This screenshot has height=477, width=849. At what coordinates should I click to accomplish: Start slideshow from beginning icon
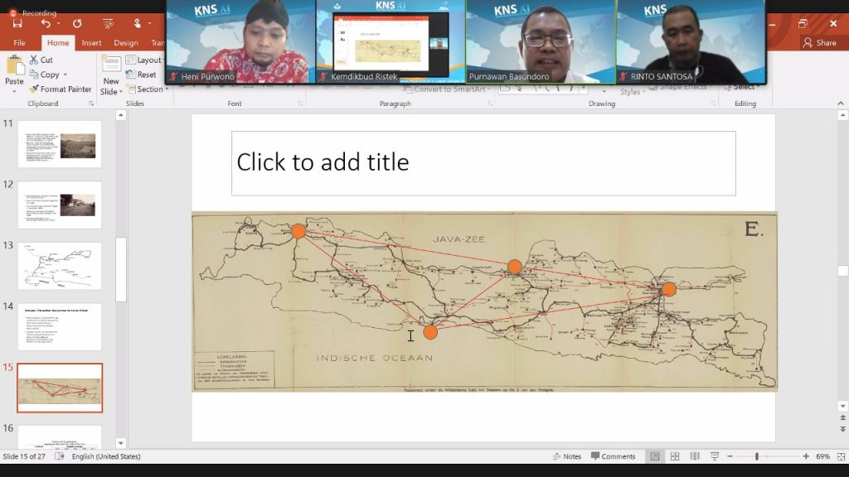[x=108, y=24]
